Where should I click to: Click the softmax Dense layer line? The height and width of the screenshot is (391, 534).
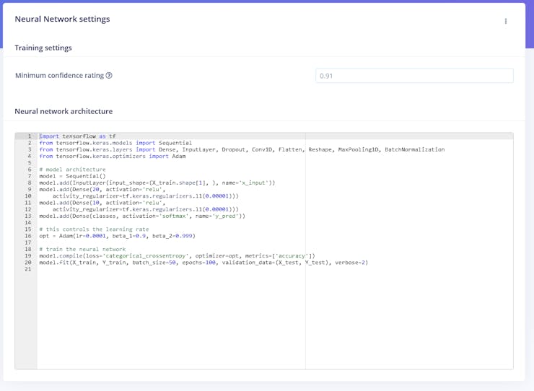coord(142,216)
